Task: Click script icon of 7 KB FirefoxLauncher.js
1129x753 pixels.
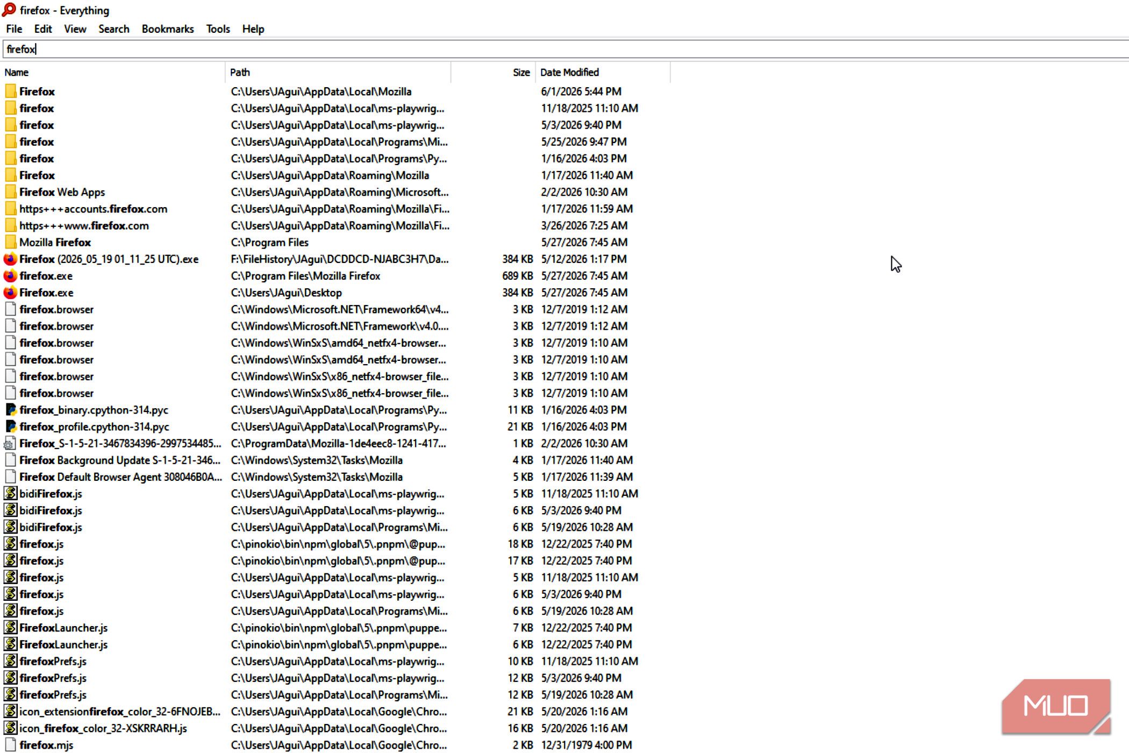Action: 10,628
